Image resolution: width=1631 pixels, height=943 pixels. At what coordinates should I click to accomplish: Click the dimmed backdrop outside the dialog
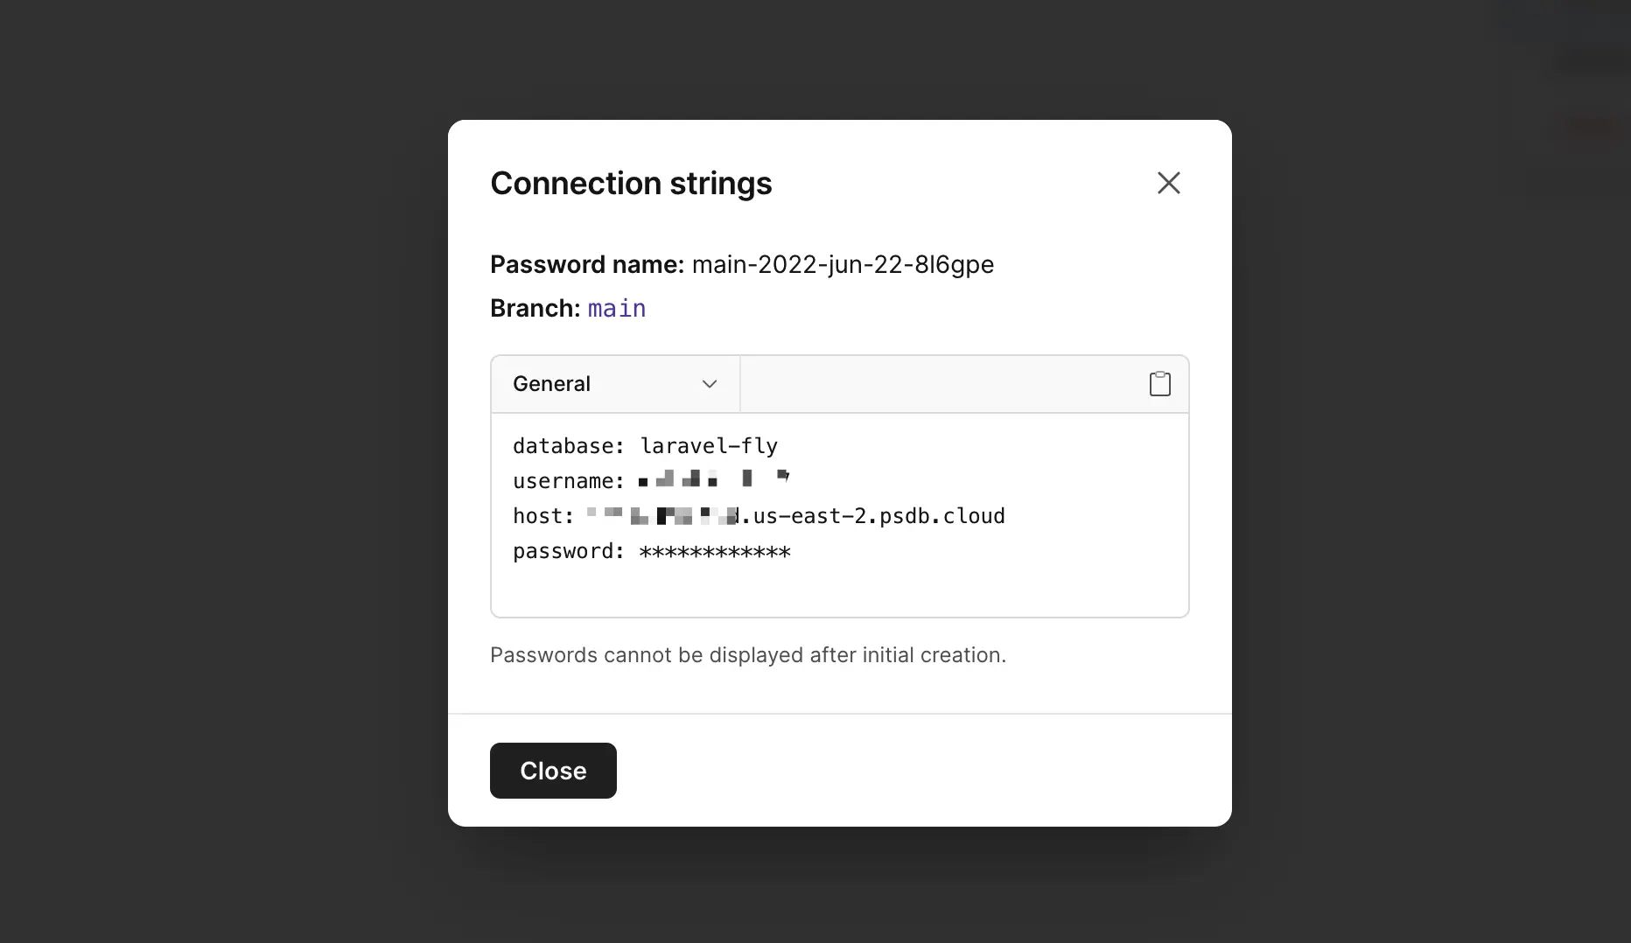[x=219, y=472]
